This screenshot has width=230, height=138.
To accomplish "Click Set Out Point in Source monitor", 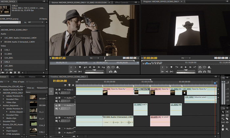I will [x=75, y=67].
